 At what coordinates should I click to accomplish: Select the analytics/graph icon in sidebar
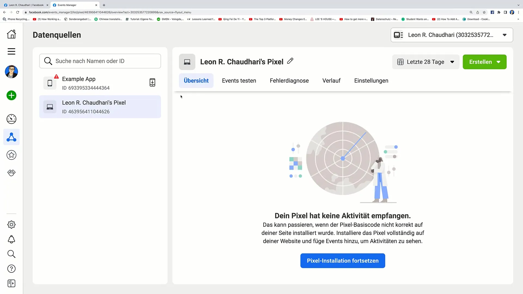click(11, 118)
